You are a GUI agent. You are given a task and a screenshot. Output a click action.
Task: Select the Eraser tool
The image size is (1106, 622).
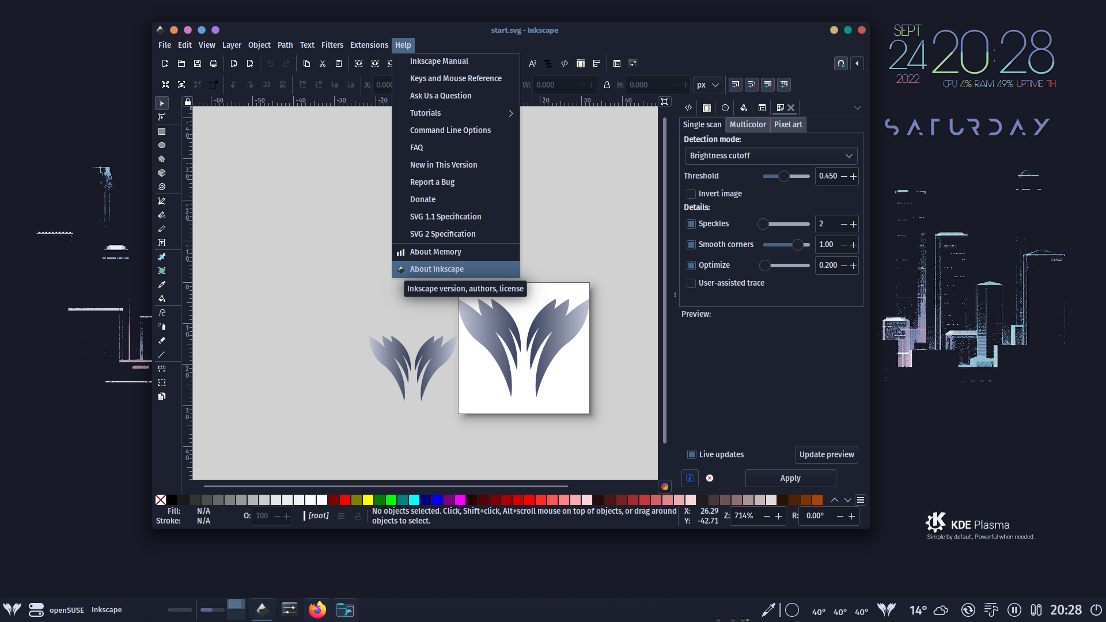click(x=162, y=340)
